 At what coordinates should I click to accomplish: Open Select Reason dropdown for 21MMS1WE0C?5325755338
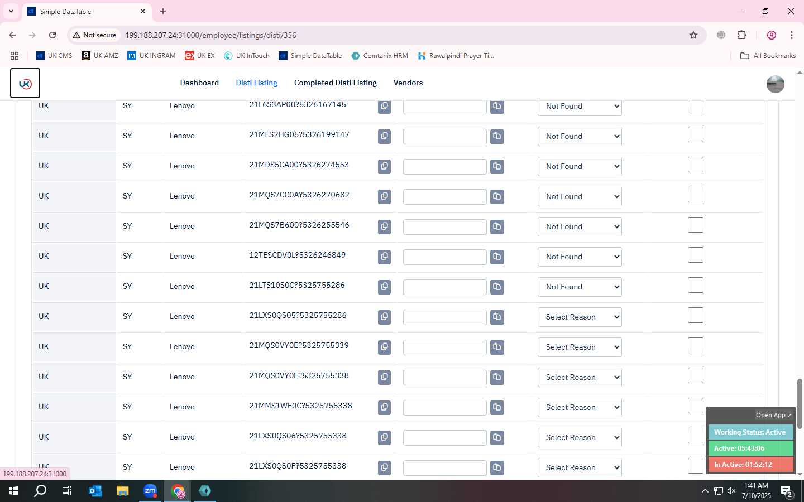click(580, 407)
